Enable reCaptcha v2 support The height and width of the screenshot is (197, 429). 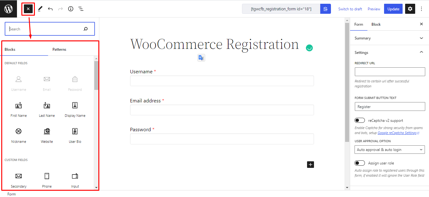(x=360, y=120)
